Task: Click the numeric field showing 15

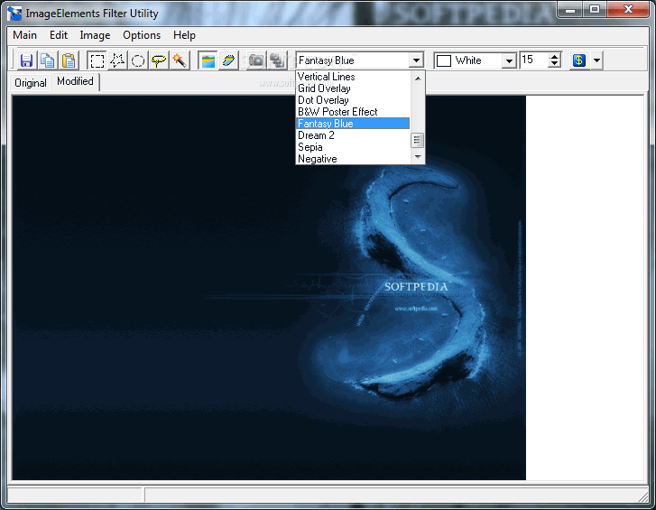Action: 534,60
